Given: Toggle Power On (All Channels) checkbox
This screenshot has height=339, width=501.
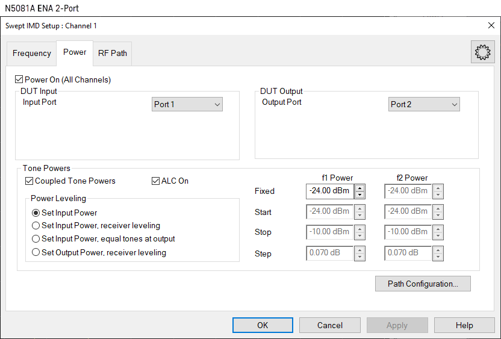Looking at the screenshot, I should tap(19, 79).
